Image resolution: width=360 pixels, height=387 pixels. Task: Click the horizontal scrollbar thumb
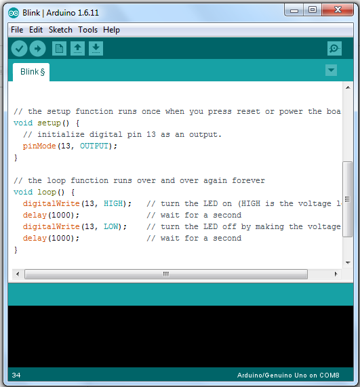click(166, 274)
